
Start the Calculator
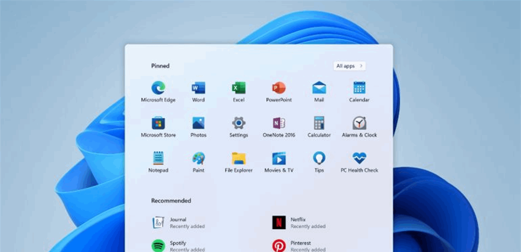pos(319,124)
